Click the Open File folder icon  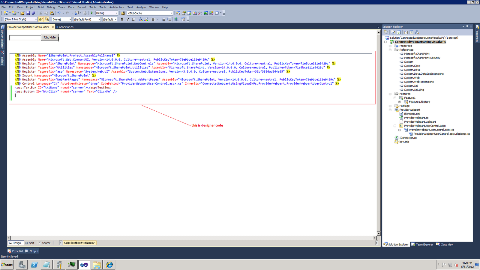(22, 13)
